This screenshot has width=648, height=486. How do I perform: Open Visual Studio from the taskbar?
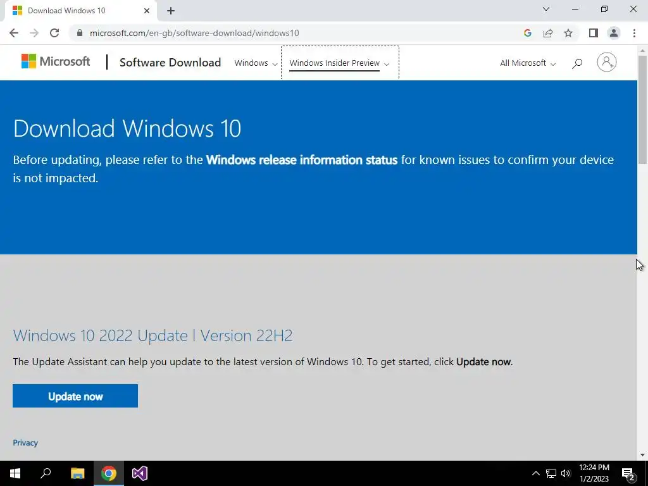click(140, 473)
